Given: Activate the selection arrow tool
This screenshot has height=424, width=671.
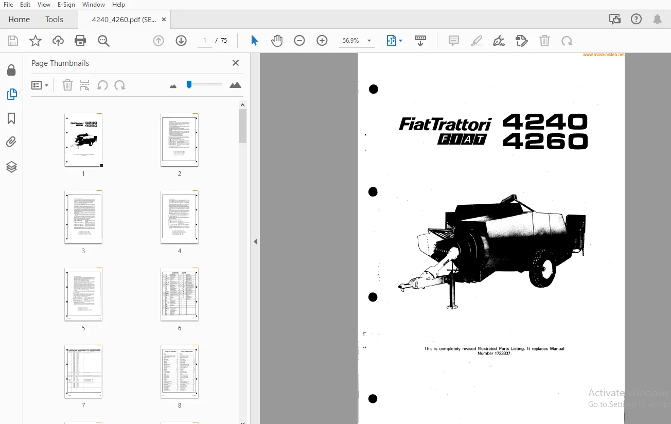Looking at the screenshot, I should pyautogui.click(x=254, y=41).
